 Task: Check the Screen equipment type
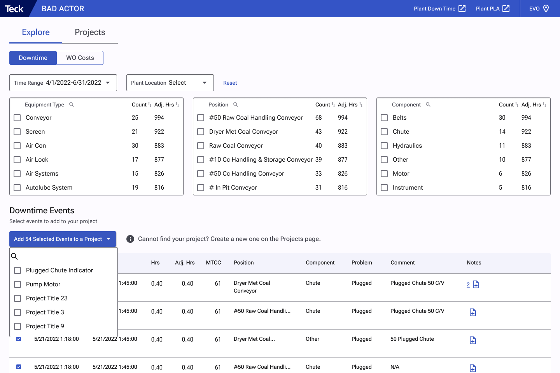coord(17,132)
